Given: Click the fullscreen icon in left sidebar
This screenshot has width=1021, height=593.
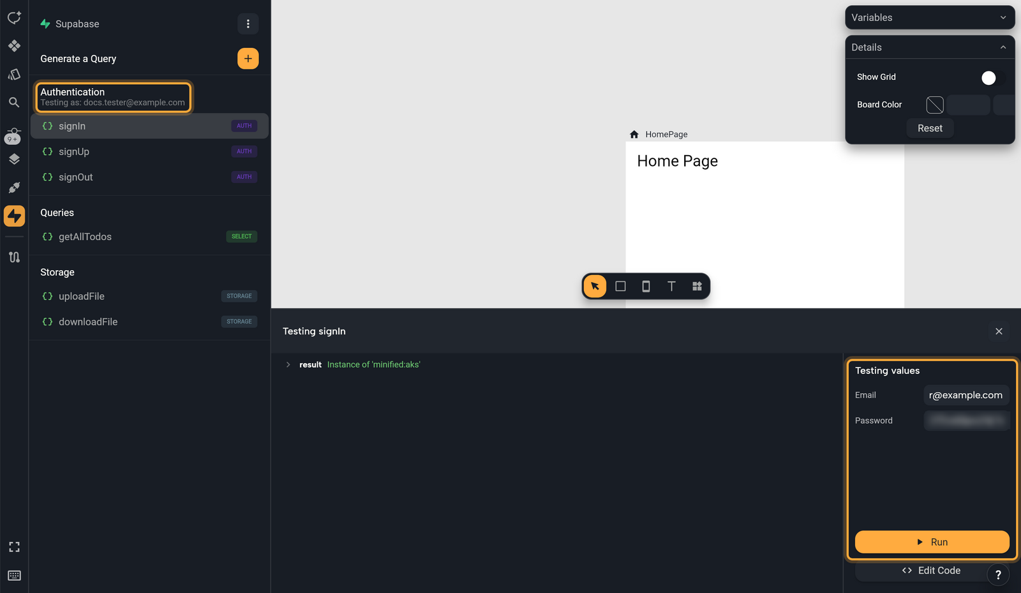Looking at the screenshot, I should 14,547.
